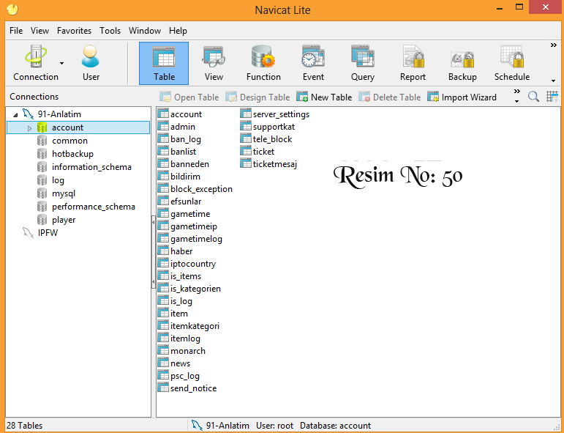Select the IPFW connection
564x433 pixels.
48,233
